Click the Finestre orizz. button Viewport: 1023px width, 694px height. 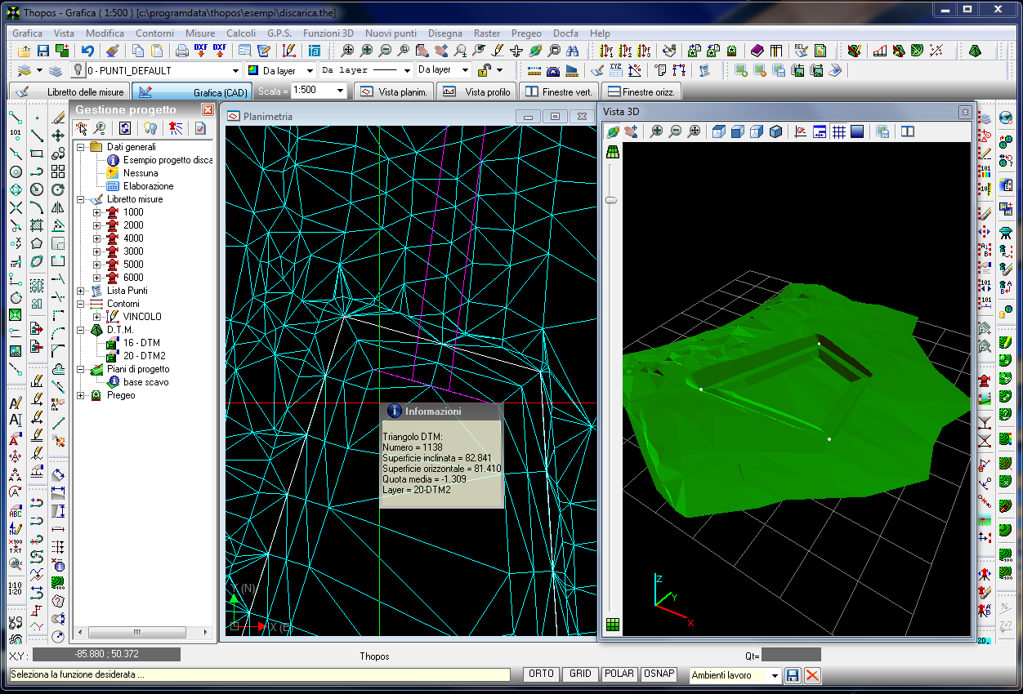click(x=640, y=91)
